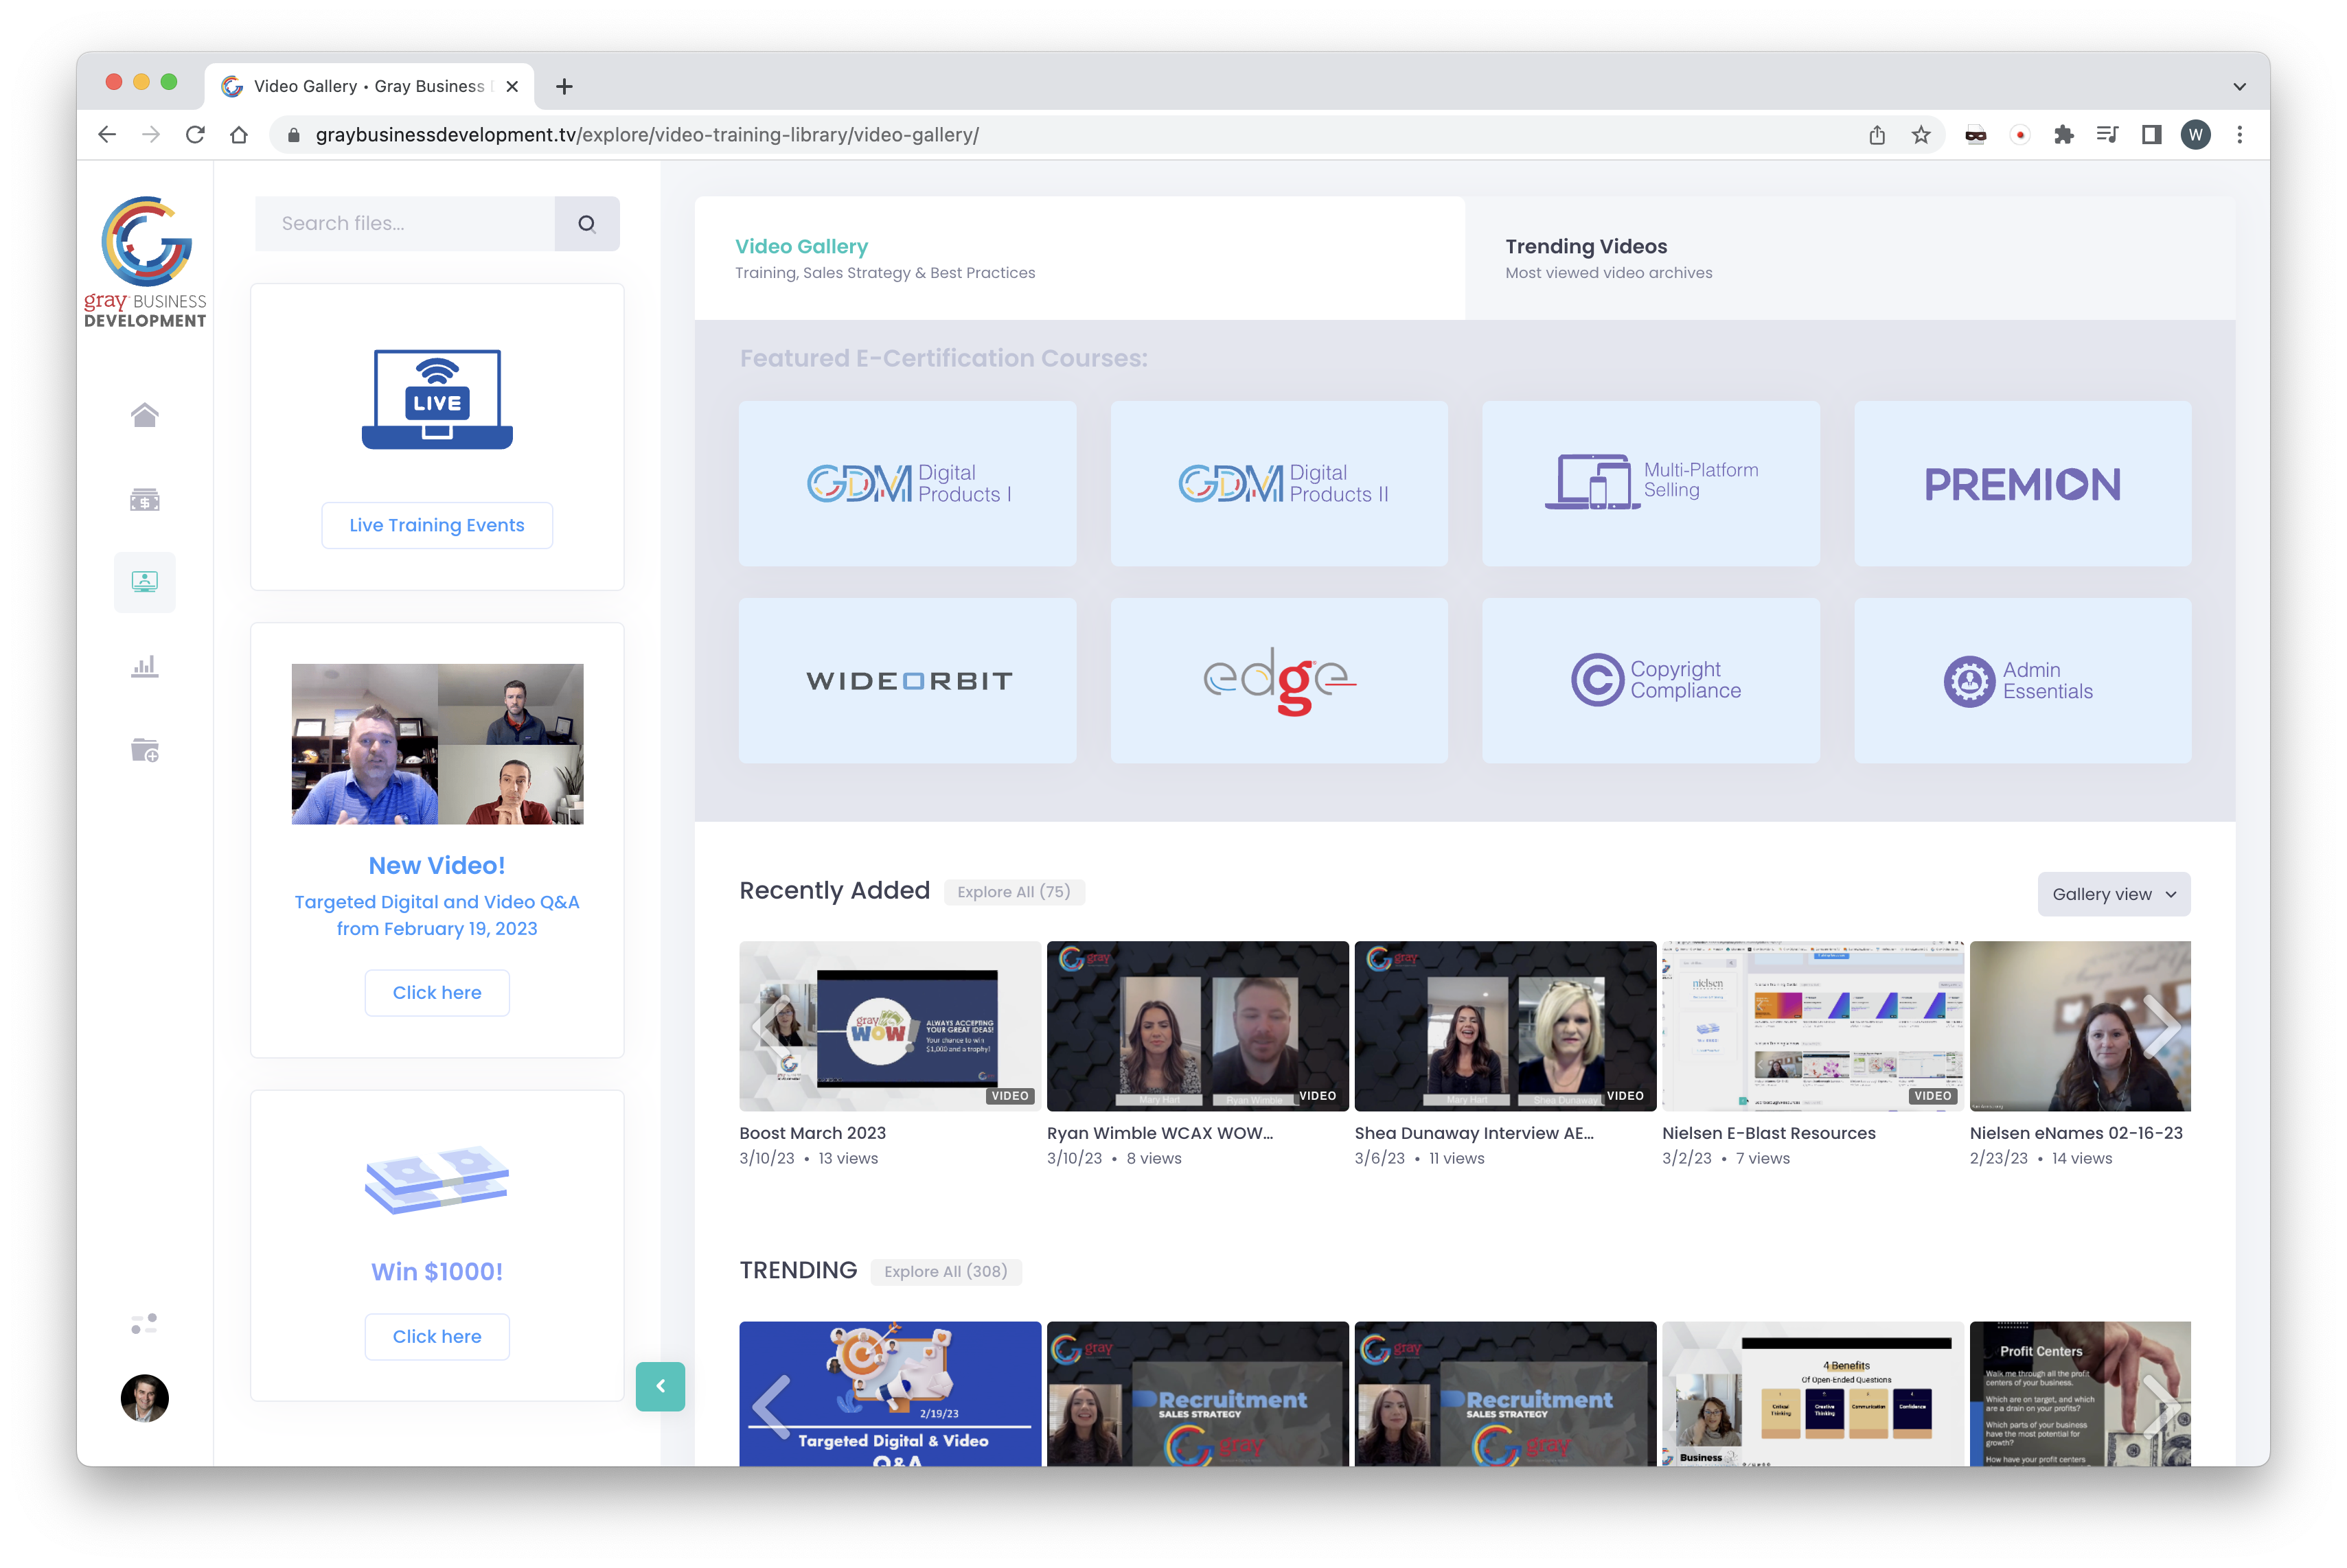This screenshot has width=2347, height=1568.
Task: Click 'Click here' under Win $1000
Action: point(437,1337)
